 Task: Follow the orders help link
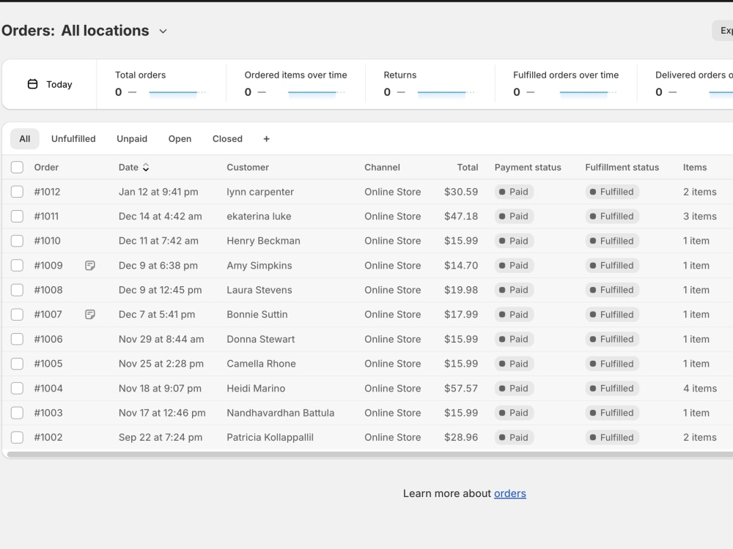[510, 493]
